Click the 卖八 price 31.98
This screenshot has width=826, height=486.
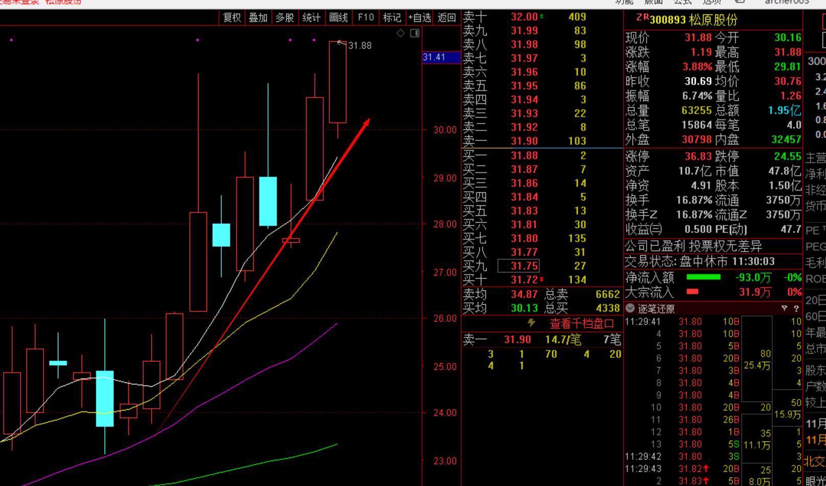pos(524,44)
